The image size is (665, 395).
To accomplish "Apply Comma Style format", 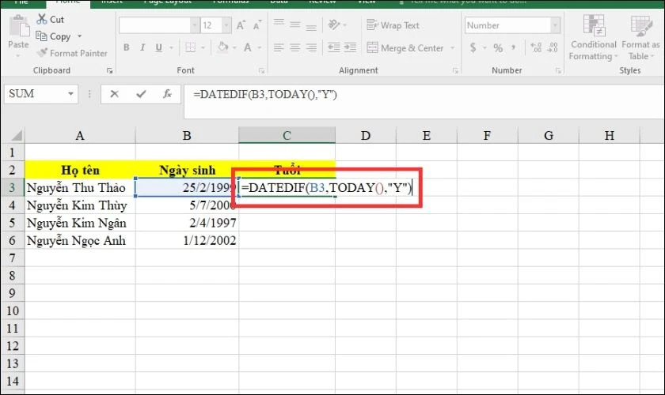I will tap(513, 48).
